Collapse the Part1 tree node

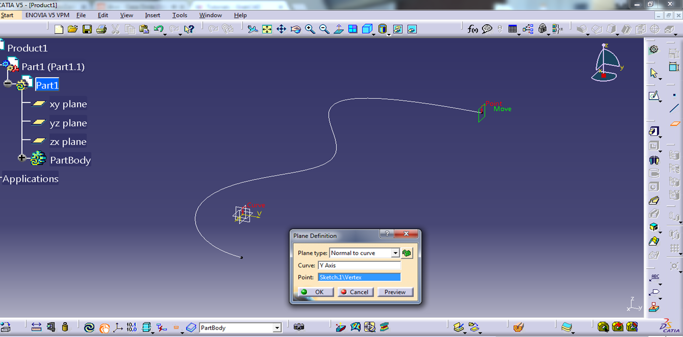(x=8, y=84)
